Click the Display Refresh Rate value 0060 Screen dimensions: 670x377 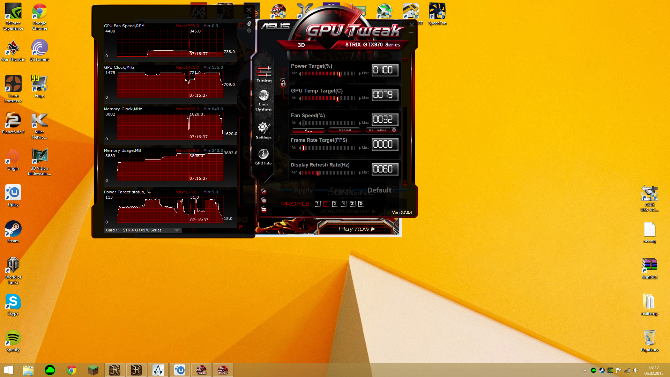[385, 169]
